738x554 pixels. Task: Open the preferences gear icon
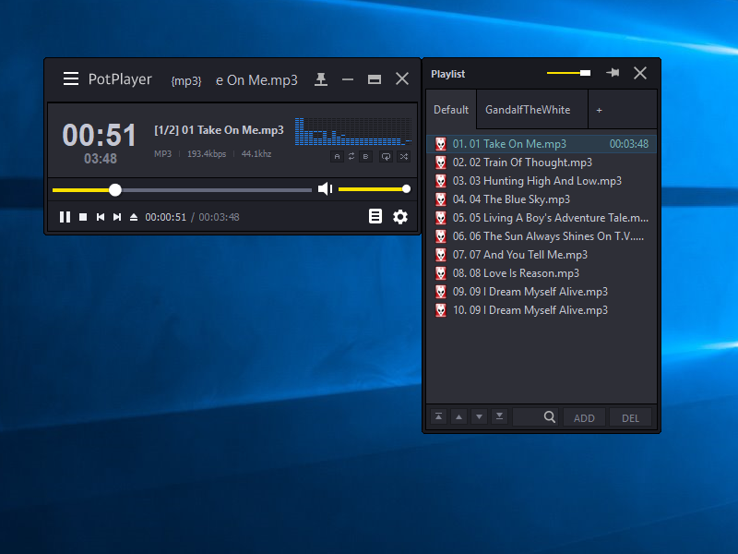click(x=399, y=217)
